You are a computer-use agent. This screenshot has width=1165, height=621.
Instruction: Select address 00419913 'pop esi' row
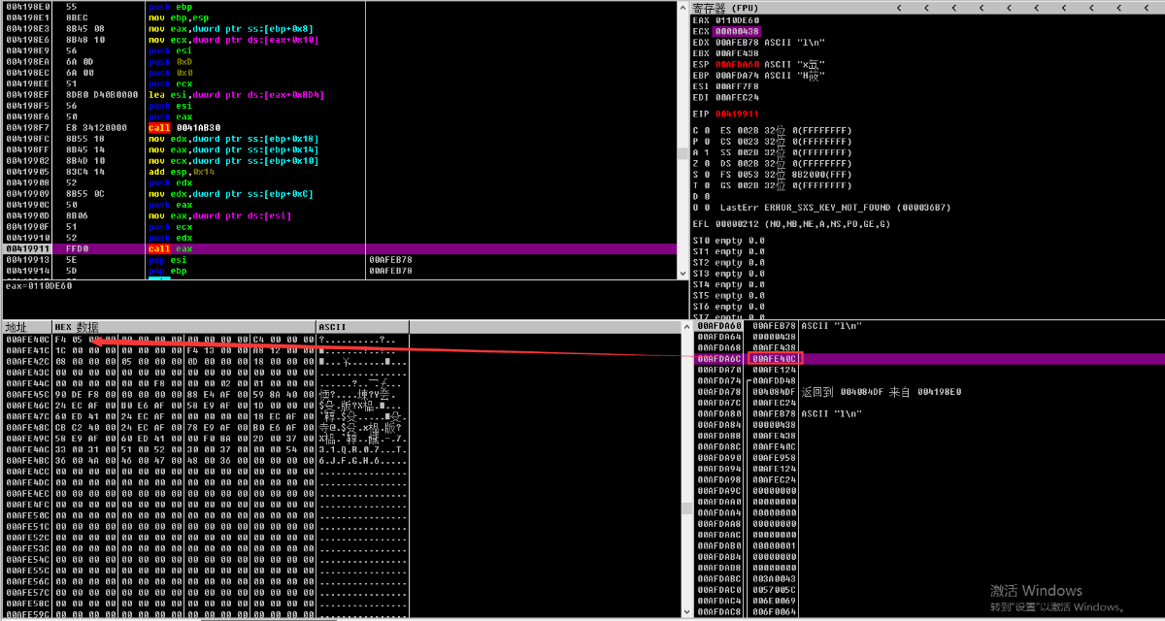pyautogui.click(x=340, y=260)
